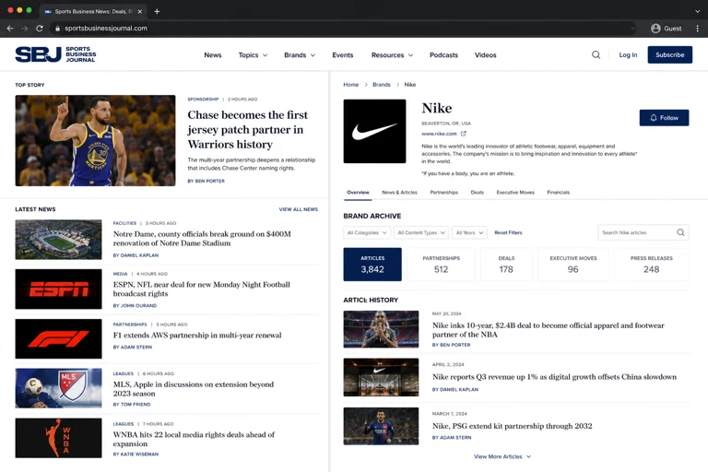Expand the Brands dropdown menu
708x472 pixels.
coord(300,55)
